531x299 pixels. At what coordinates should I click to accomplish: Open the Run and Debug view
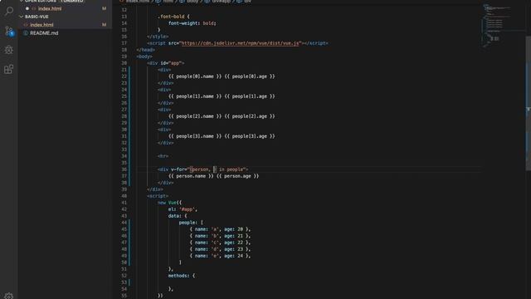point(9,50)
